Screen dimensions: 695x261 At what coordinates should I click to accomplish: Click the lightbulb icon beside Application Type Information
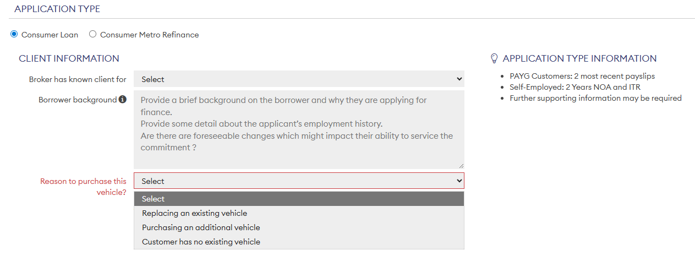[494, 58]
